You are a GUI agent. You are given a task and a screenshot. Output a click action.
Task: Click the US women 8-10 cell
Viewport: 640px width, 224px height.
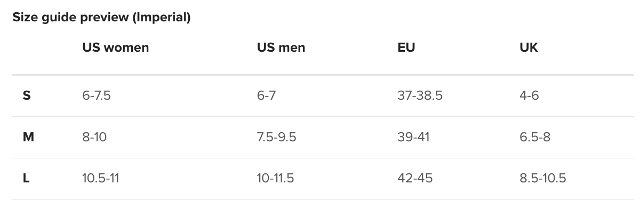coord(94,138)
